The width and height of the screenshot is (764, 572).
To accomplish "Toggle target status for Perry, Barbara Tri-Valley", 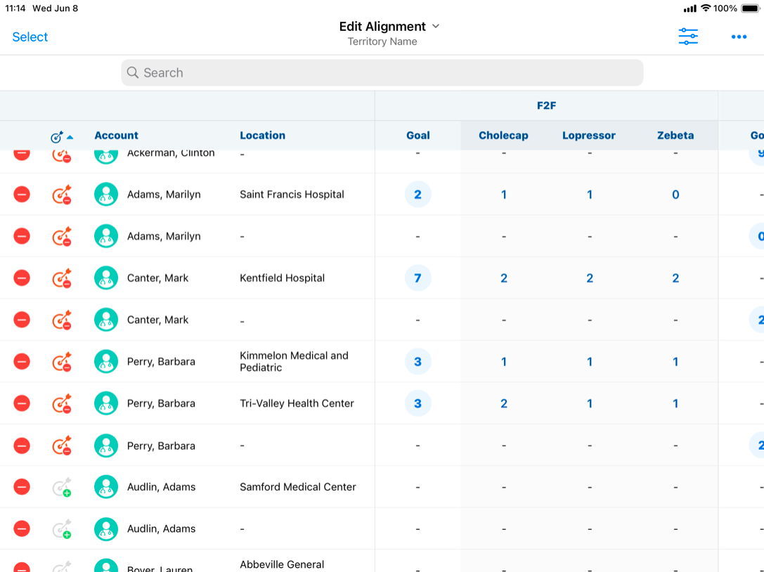I will pyautogui.click(x=62, y=403).
